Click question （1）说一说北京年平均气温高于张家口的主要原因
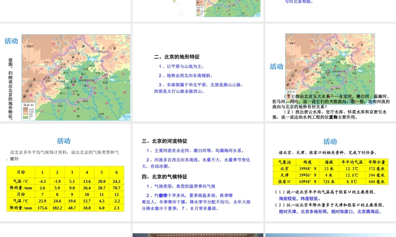 coord(326,192)
